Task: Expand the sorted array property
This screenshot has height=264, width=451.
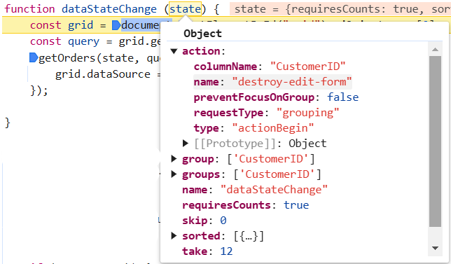Action: [174, 236]
